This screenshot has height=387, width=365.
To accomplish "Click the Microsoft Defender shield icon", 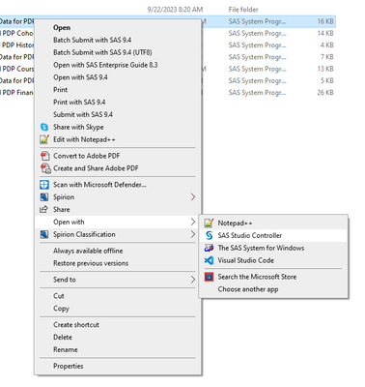I will click(x=44, y=185).
